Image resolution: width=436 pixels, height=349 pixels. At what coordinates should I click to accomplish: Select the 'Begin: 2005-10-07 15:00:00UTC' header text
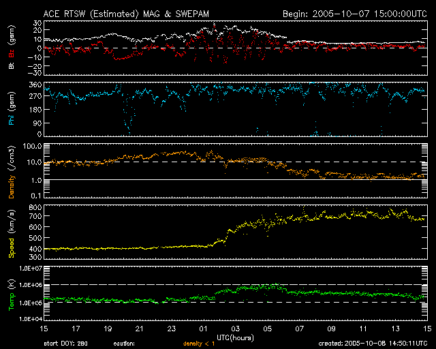tap(354, 14)
